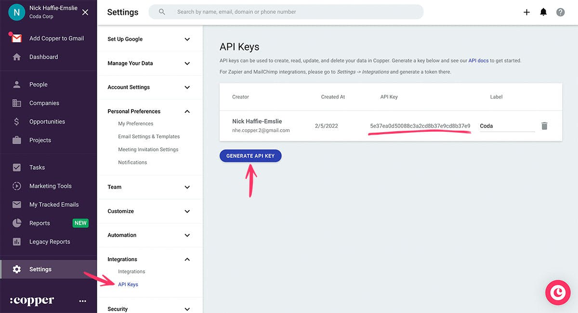
Task: Click the Reports pie chart icon
Action: 17,223
